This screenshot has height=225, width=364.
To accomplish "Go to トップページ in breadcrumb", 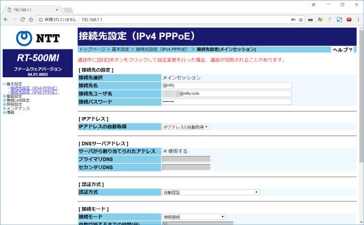I will point(92,49).
